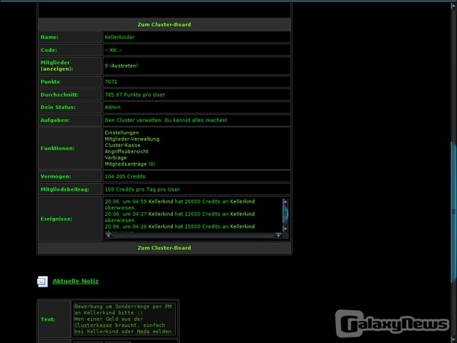Click the Ereignisse horizontal scroll-right arrow
Viewport: 457px width, 343px height.
pos(279,235)
